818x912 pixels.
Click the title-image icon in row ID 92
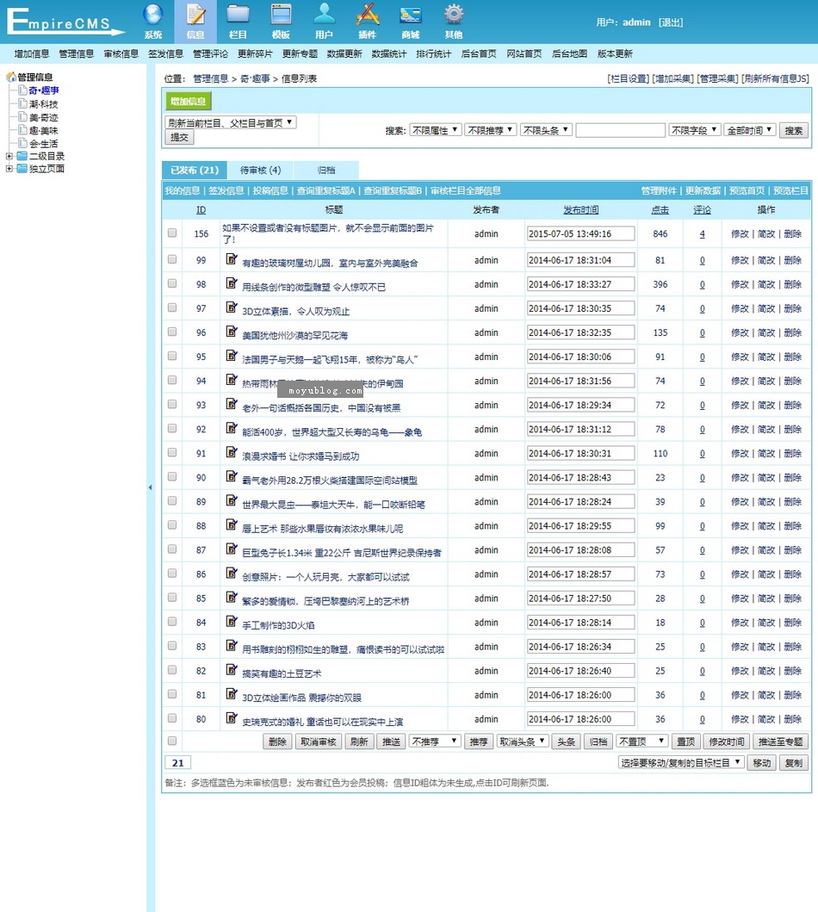tap(232, 428)
